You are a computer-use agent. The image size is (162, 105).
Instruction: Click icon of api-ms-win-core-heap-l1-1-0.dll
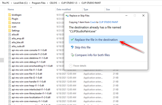9,85
